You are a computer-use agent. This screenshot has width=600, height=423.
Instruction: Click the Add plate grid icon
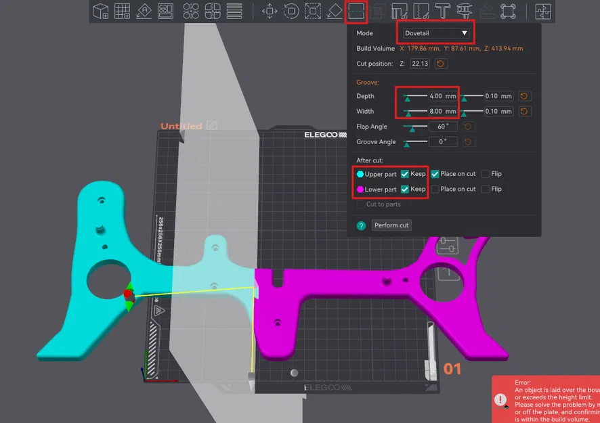(x=123, y=11)
